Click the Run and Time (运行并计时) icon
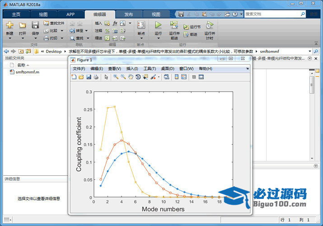 (210, 25)
